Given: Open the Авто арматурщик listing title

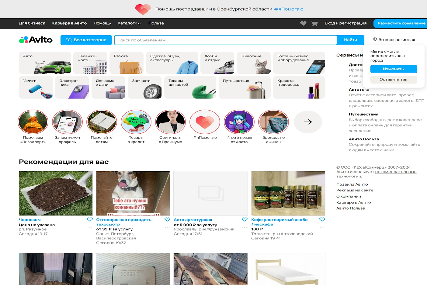Looking at the screenshot, I should 193,220.
